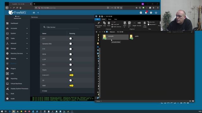Click Delete in Explorer ribbon
202x113 pixels.
pos(134,24)
